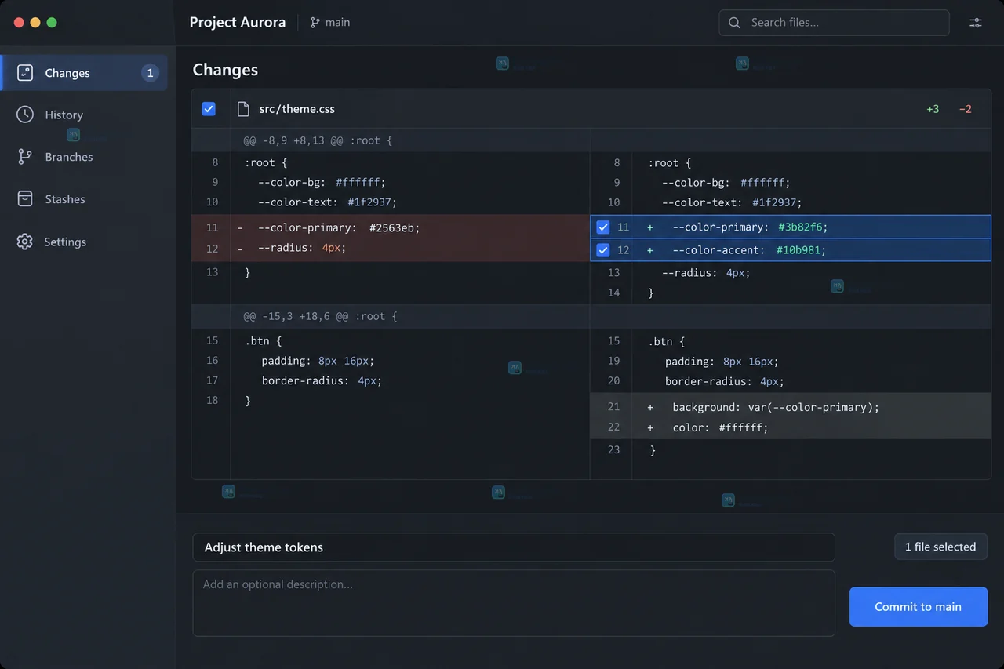
Task: Click the Commit to main button
Action: point(919,606)
